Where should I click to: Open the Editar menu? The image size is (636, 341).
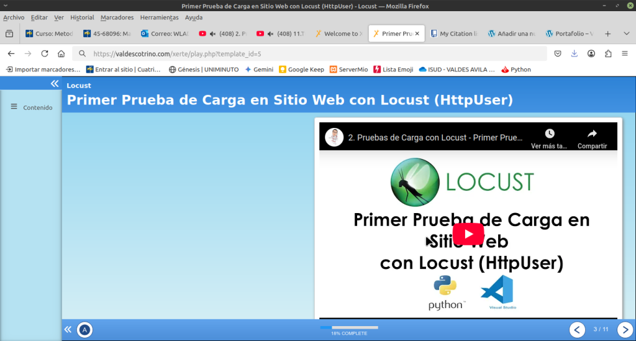tap(39, 17)
